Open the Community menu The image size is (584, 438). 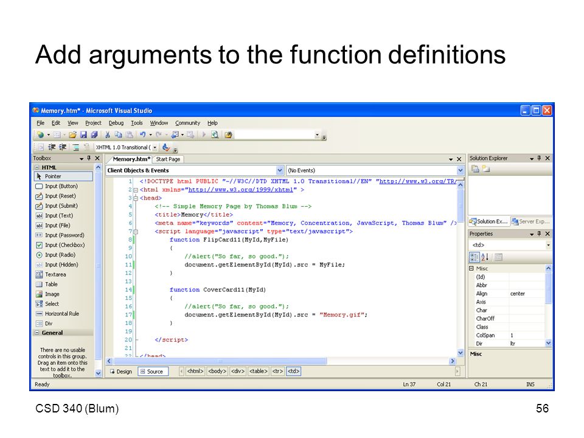tap(188, 123)
